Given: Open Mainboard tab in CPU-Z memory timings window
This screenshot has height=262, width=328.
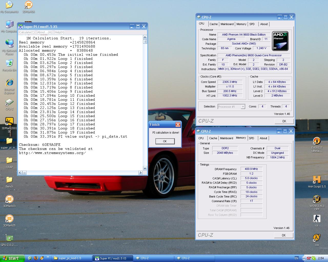Looking at the screenshot, I should tap(227, 138).
